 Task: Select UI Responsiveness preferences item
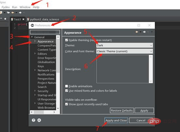pos(47,99)
